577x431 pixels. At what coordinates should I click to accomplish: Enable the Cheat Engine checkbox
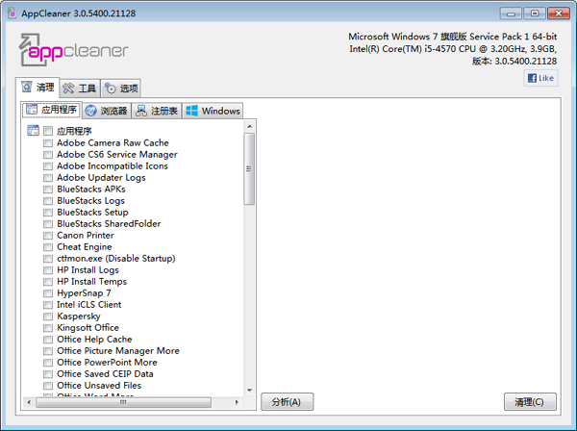tap(48, 247)
